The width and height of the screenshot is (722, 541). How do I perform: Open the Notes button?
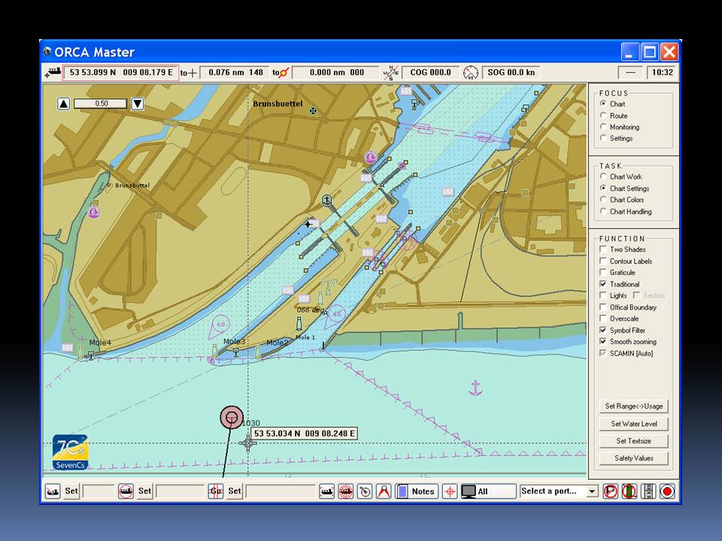tap(417, 491)
